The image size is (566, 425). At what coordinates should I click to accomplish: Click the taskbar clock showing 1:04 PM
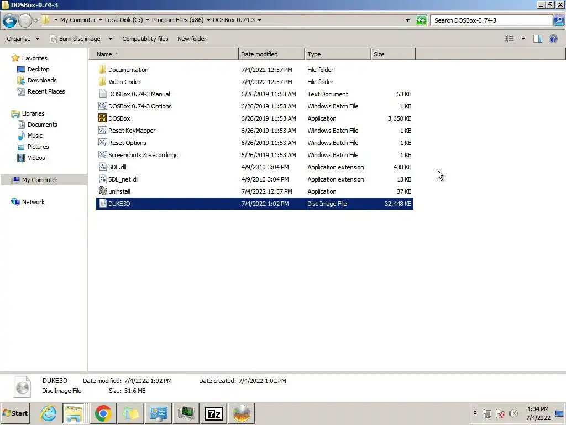click(x=538, y=413)
